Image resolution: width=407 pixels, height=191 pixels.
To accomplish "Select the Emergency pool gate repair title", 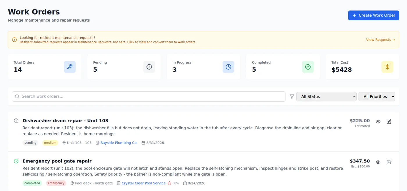I will (57, 161).
